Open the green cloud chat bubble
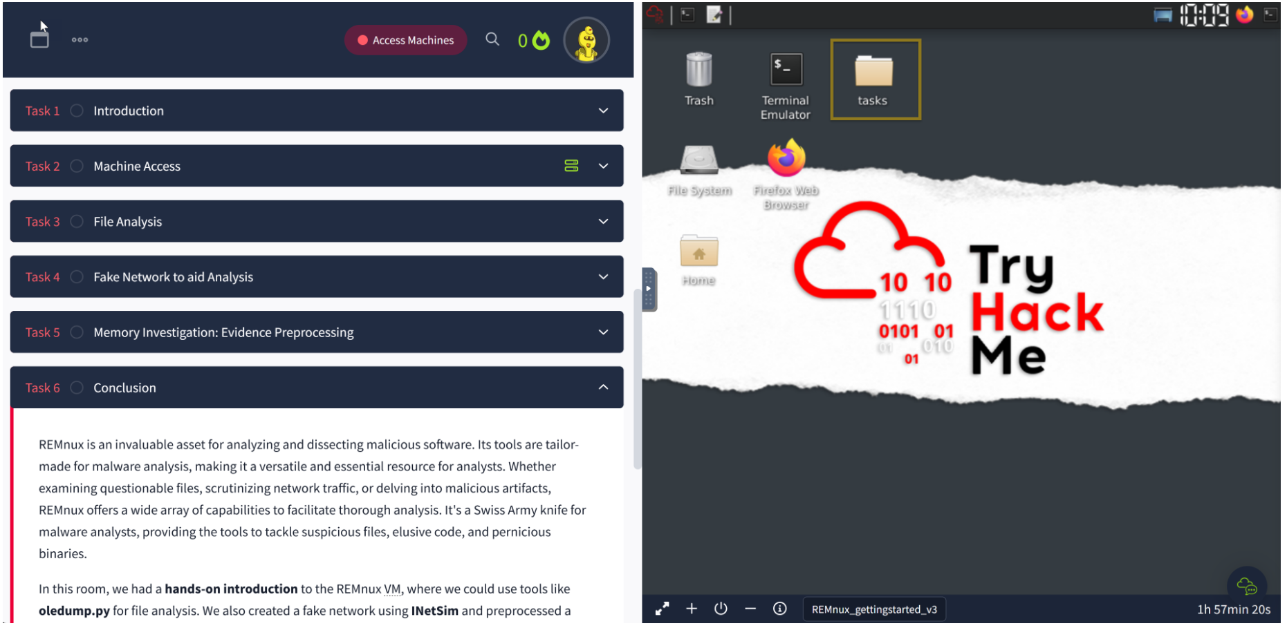 (x=1247, y=586)
